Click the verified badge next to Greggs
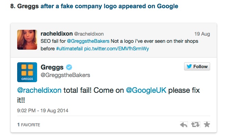The image size is (228, 139). [x=69, y=67]
